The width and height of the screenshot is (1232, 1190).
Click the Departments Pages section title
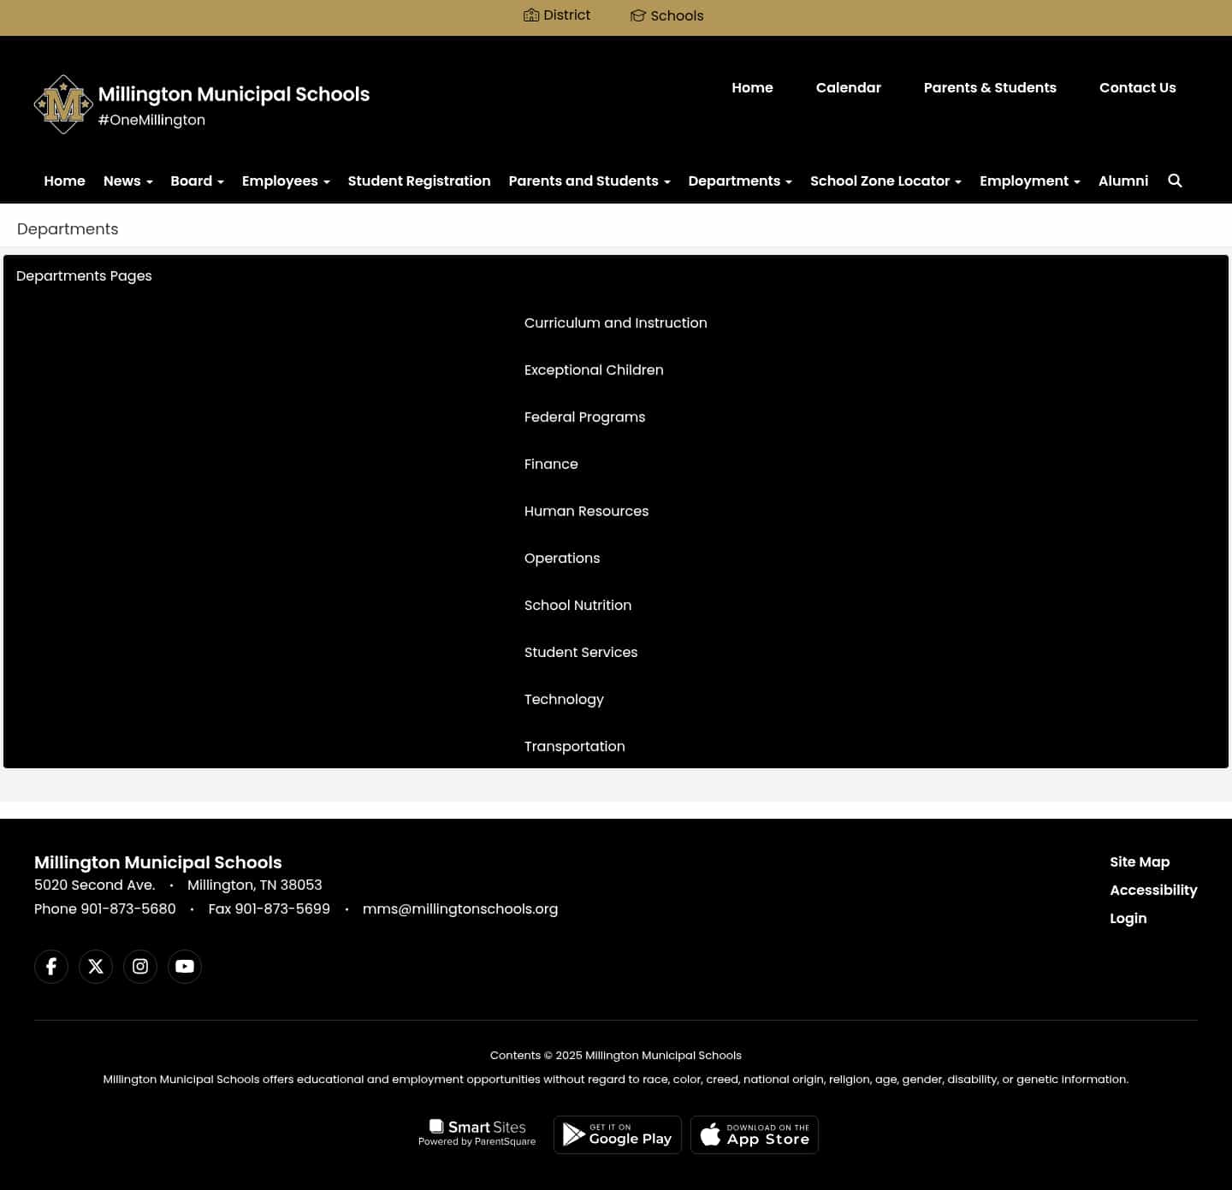(84, 275)
